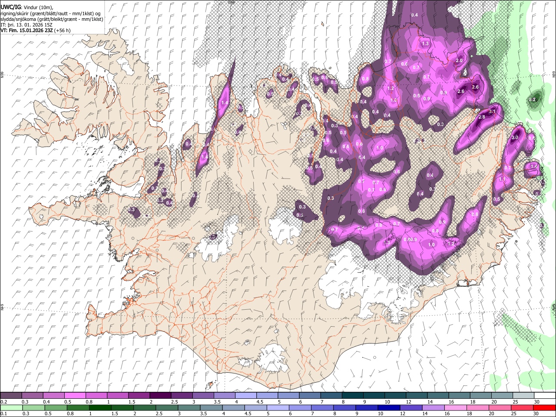Pick palest green rain swatch between 0.1 and 0.3
556x417 pixels.
pos(11,408)
